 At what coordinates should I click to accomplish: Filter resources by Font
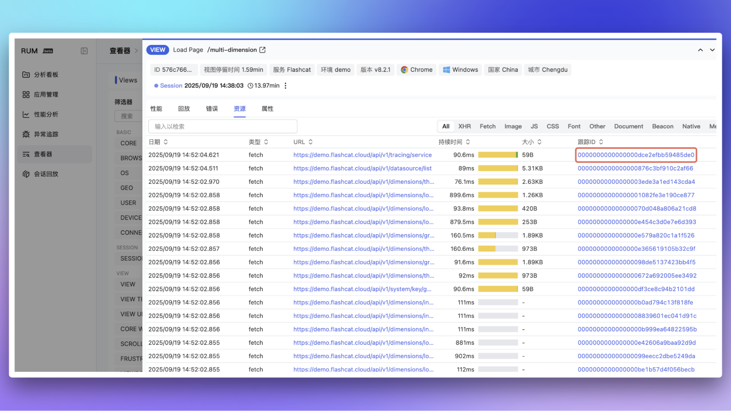tap(574, 126)
